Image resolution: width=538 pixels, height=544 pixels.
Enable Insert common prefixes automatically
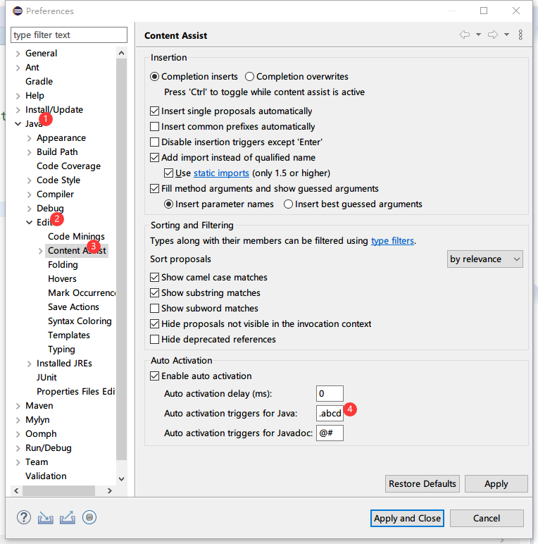click(155, 126)
